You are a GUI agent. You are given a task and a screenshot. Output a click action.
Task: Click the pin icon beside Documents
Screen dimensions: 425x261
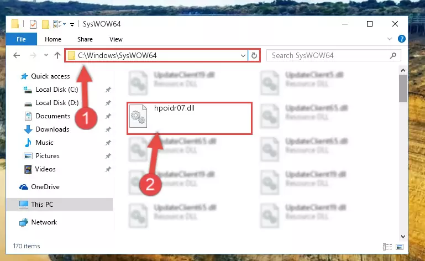108,116
